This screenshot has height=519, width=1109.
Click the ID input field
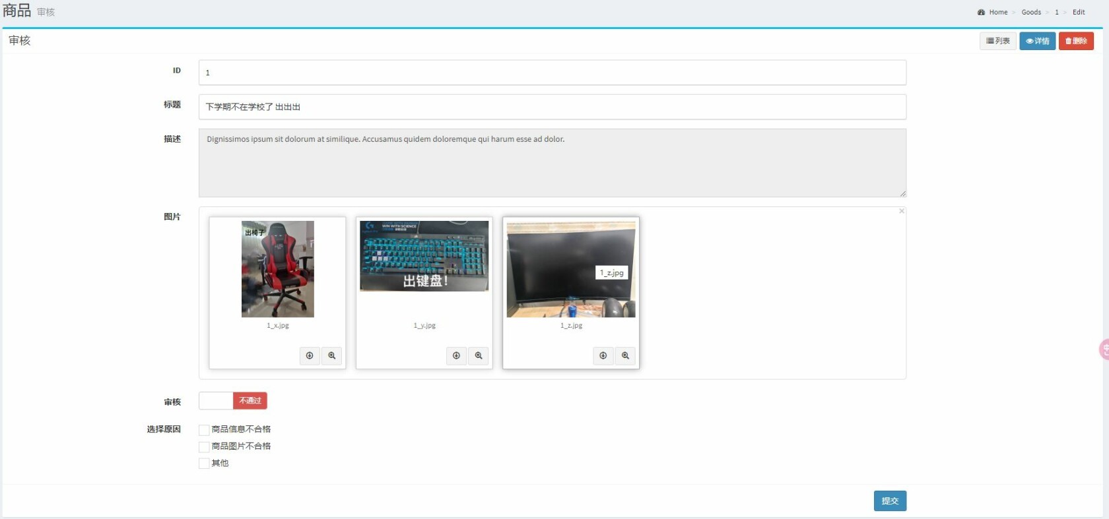552,73
